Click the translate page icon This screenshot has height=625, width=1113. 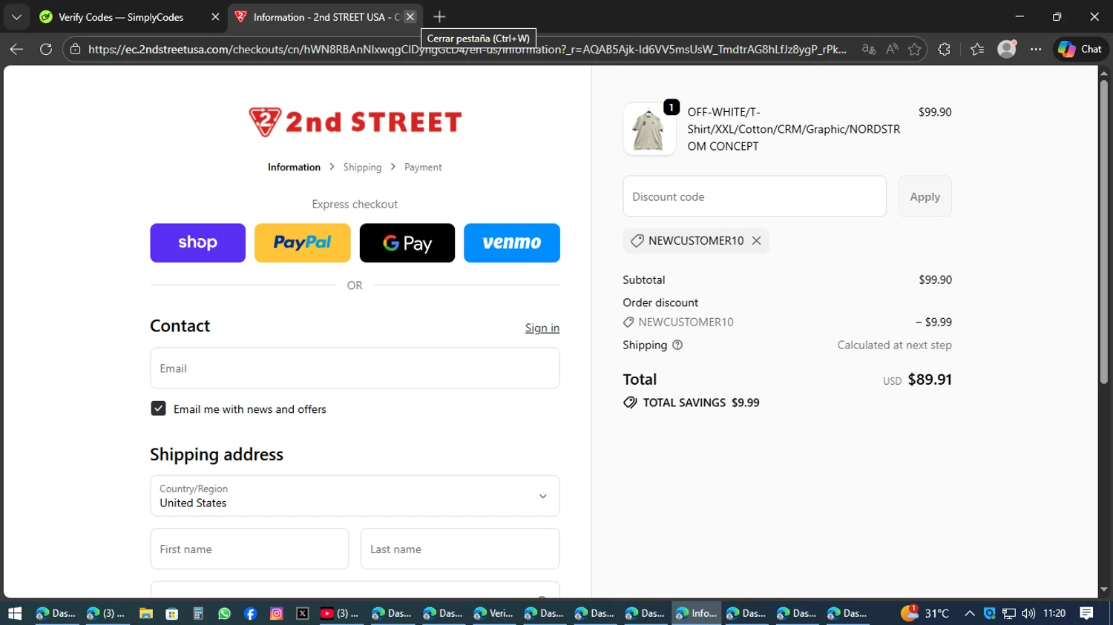(868, 49)
